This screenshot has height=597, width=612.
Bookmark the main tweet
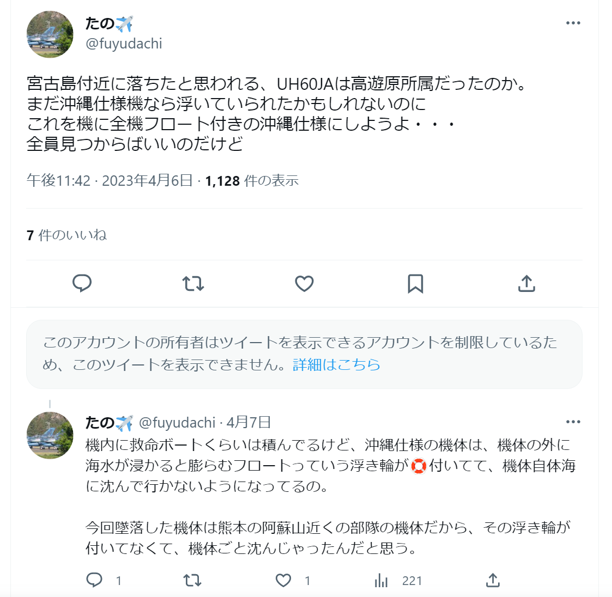(x=415, y=283)
